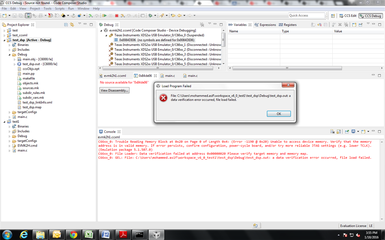Select test_dsp.map file in Debug folder

tap(29, 107)
